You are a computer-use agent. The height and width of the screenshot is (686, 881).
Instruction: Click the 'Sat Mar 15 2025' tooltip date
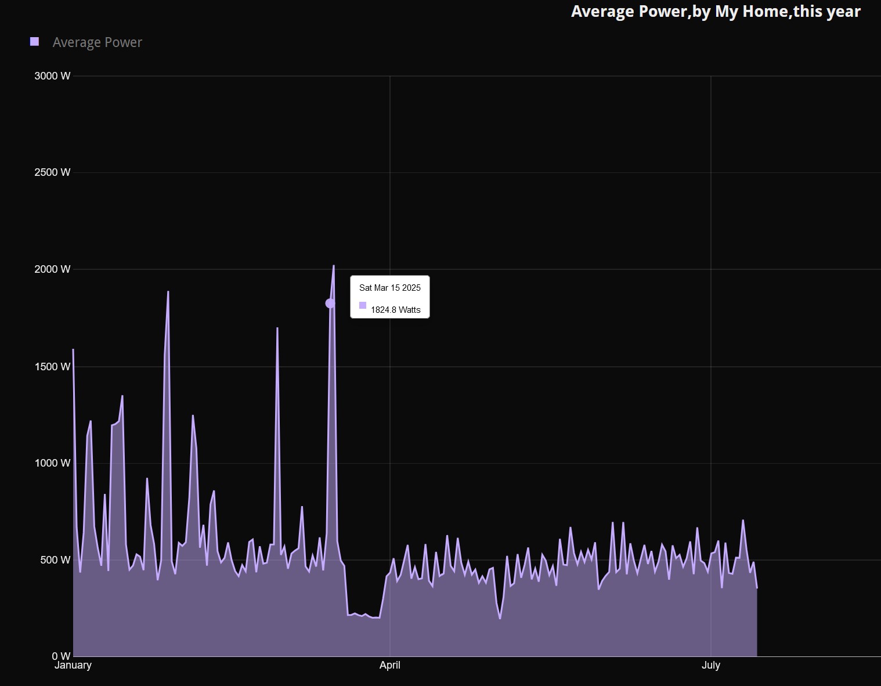click(389, 288)
